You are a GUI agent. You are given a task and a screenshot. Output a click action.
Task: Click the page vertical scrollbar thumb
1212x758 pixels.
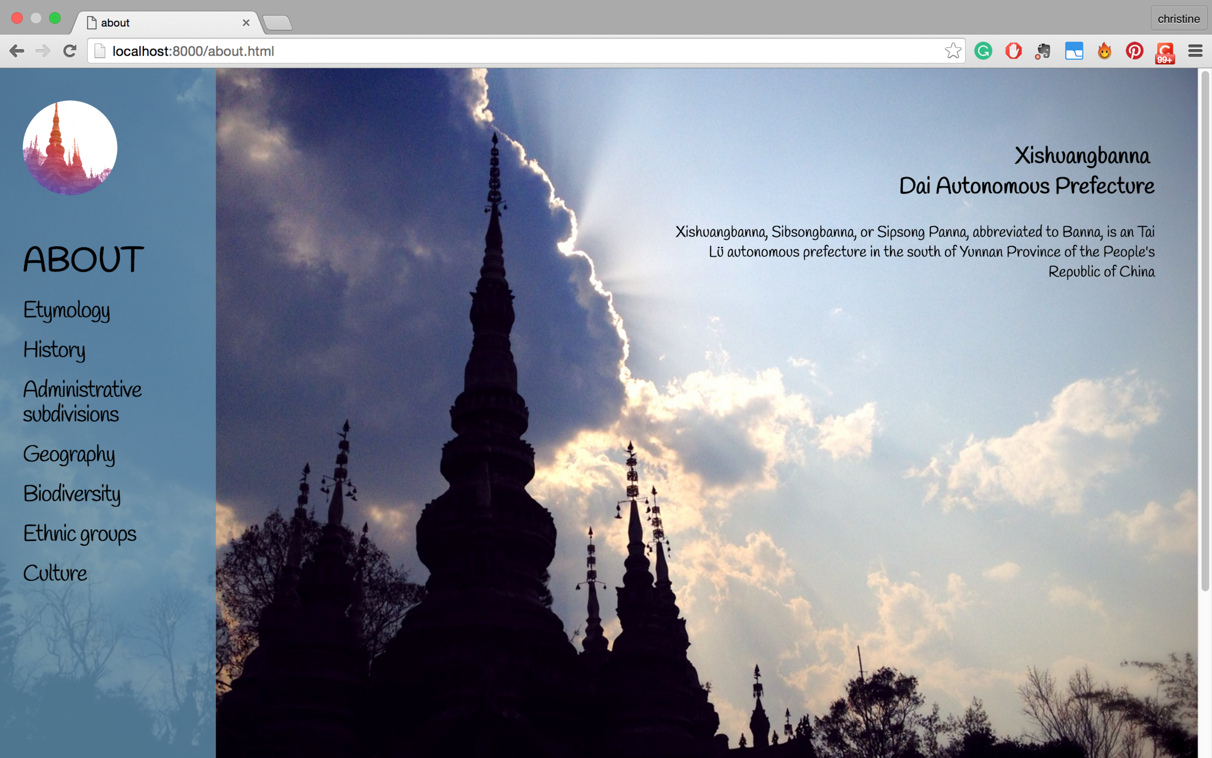pos(1205,331)
